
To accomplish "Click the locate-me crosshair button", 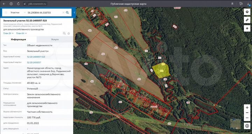I will 247,28.
